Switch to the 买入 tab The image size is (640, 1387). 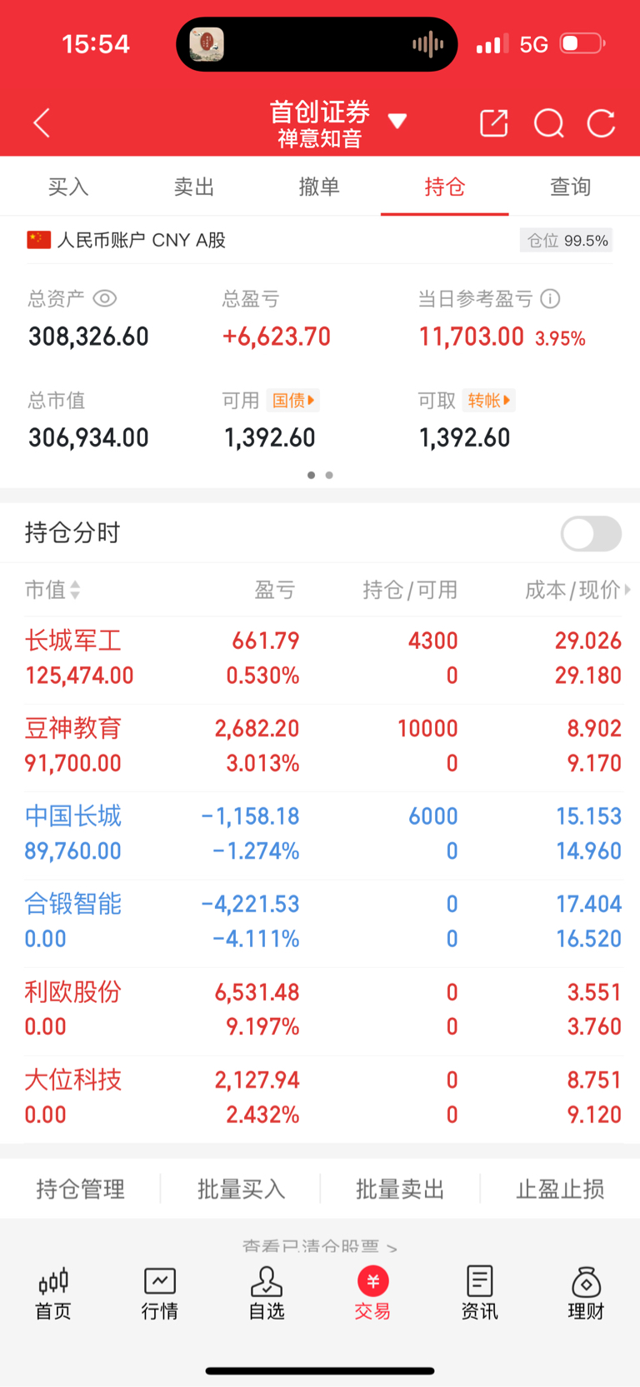[68, 187]
